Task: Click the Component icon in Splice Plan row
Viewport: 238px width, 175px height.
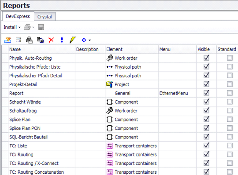Action: tap(110, 120)
